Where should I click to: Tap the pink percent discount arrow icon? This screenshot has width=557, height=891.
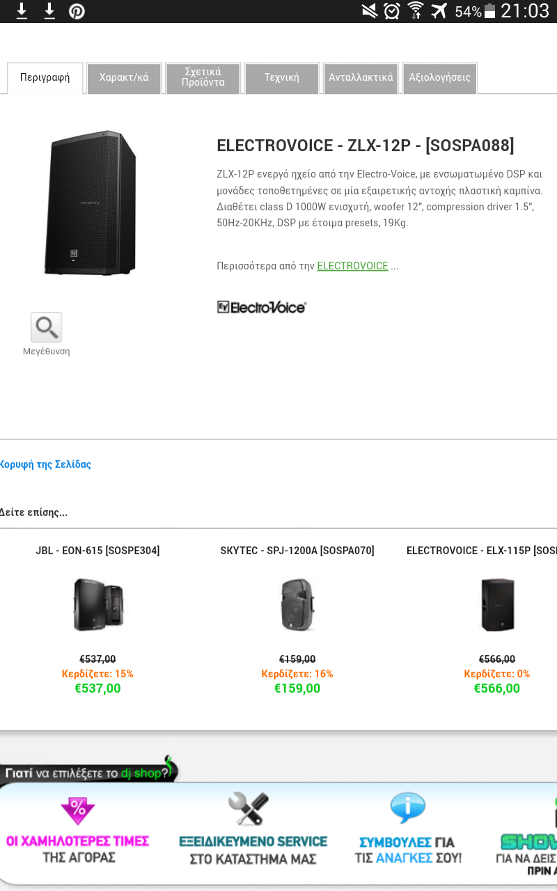(x=77, y=810)
